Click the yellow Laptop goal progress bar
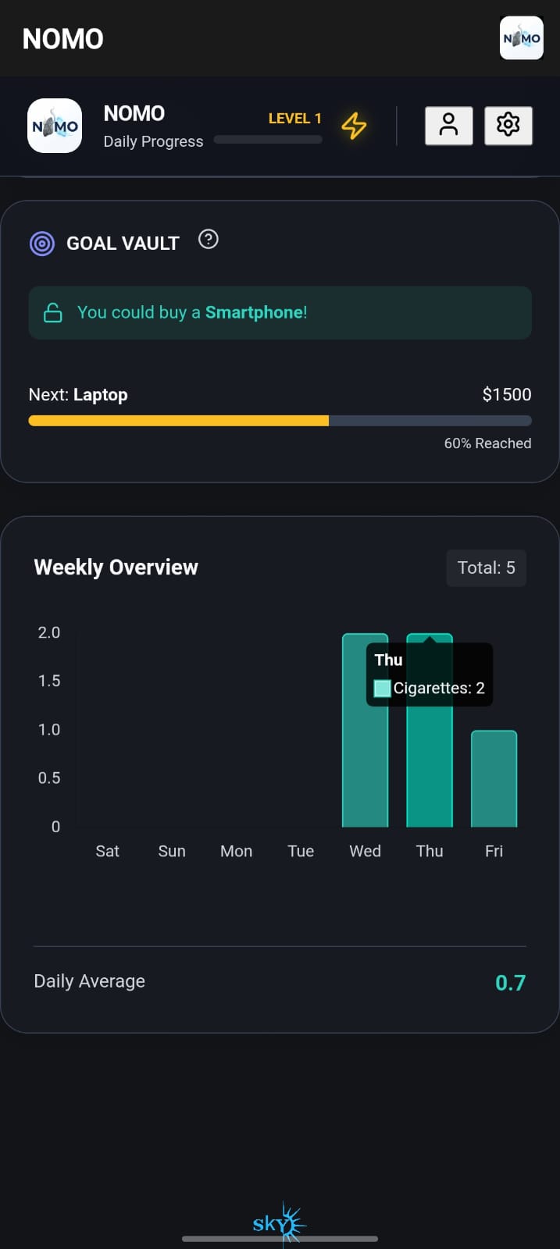The width and height of the screenshot is (560, 1249). click(179, 421)
